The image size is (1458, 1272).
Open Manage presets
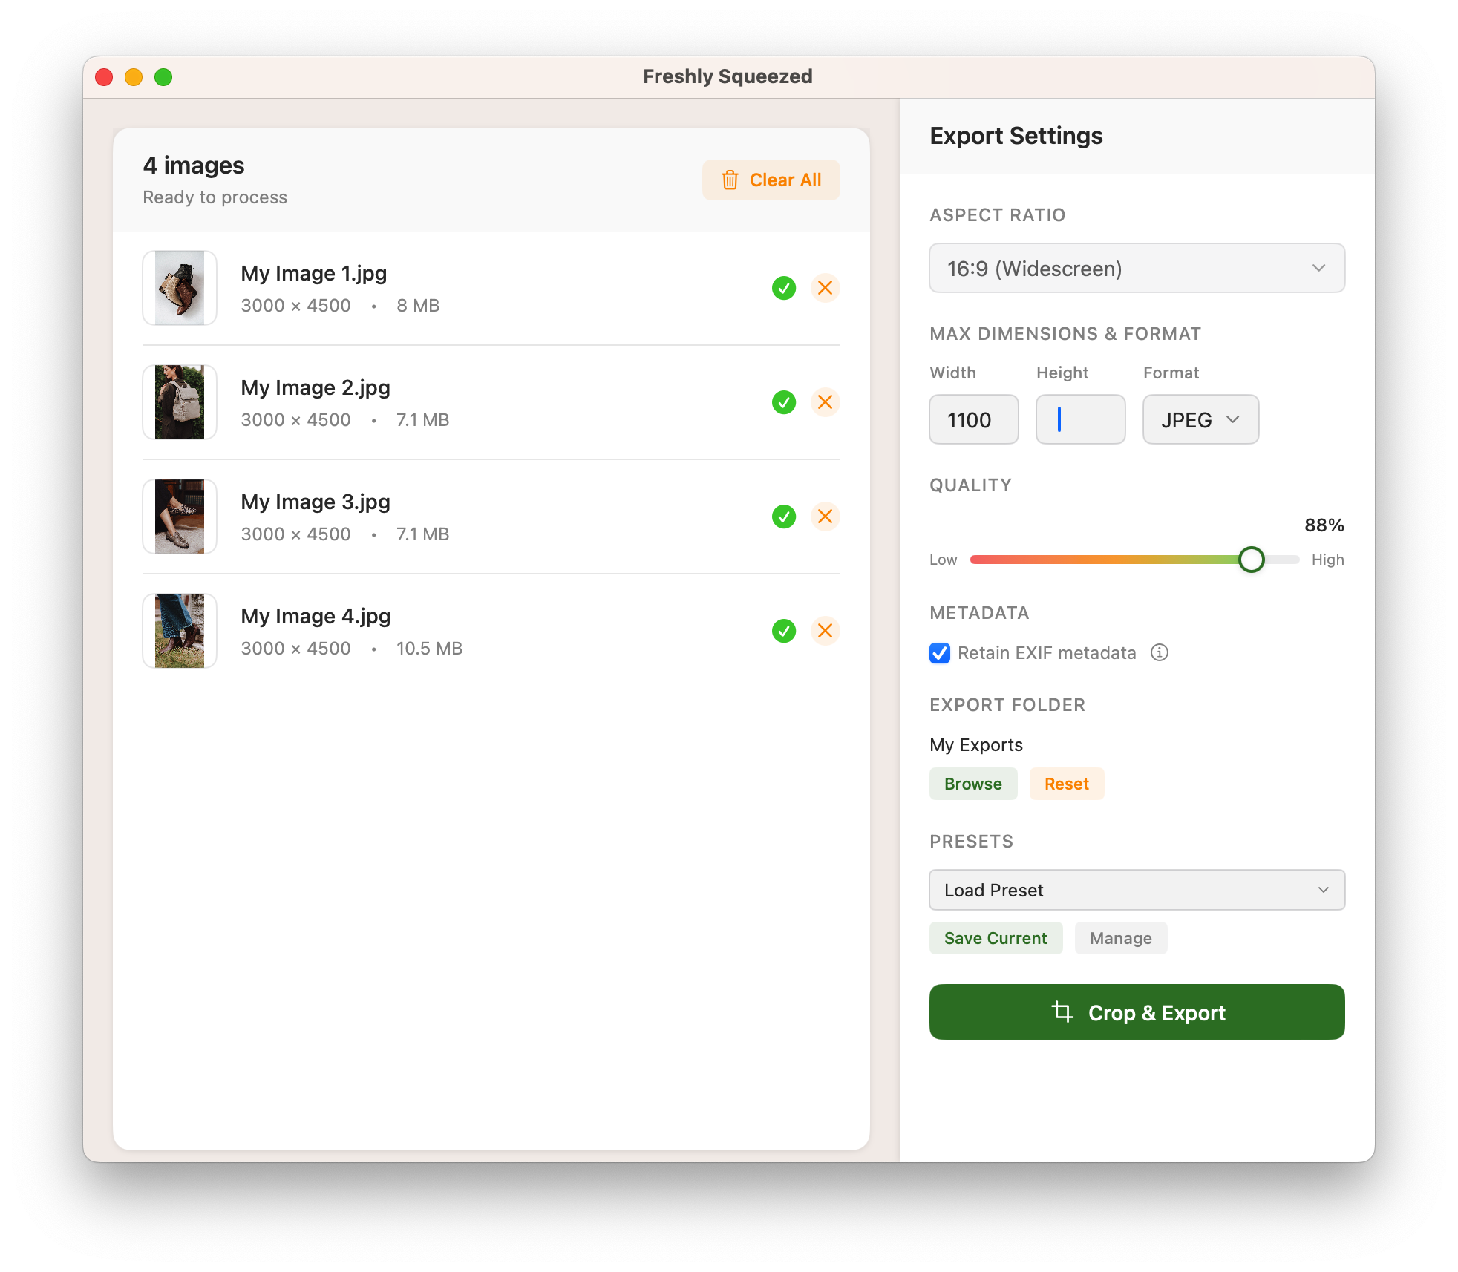coord(1120,938)
